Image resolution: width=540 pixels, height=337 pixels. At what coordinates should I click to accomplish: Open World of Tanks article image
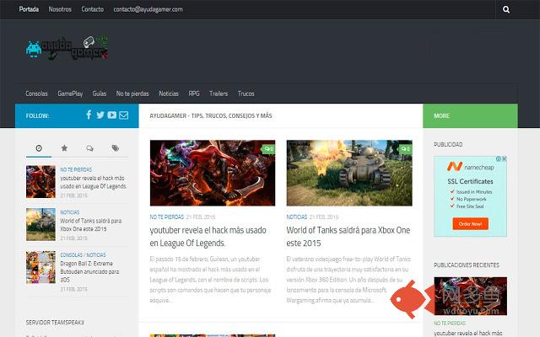click(349, 173)
